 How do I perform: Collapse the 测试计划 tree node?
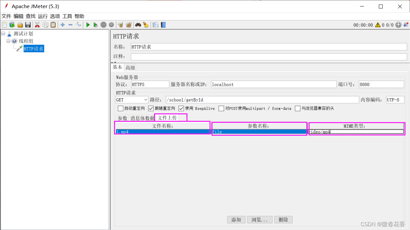coord(3,33)
